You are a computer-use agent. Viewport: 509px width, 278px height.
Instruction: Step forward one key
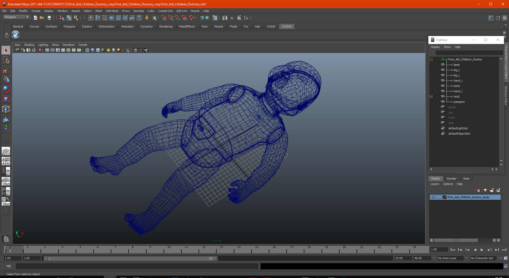click(x=489, y=250)
